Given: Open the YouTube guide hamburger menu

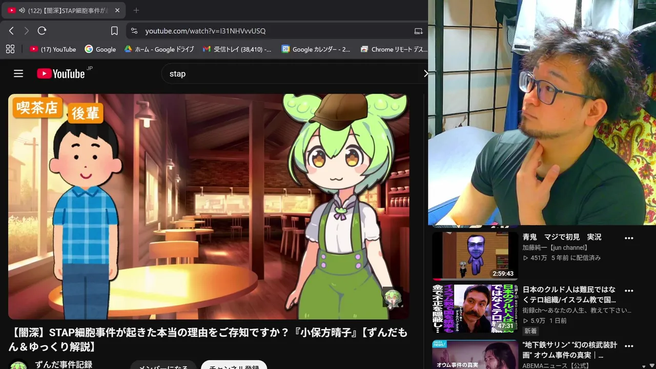Looking at the screenshot, I should click(18, 74).
